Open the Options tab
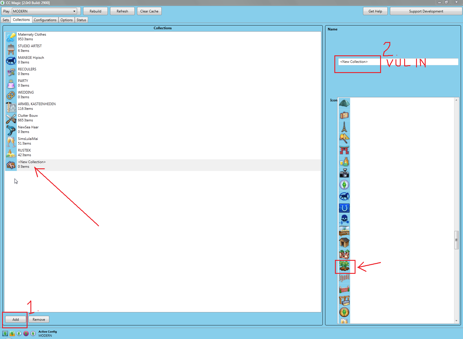 67,20
